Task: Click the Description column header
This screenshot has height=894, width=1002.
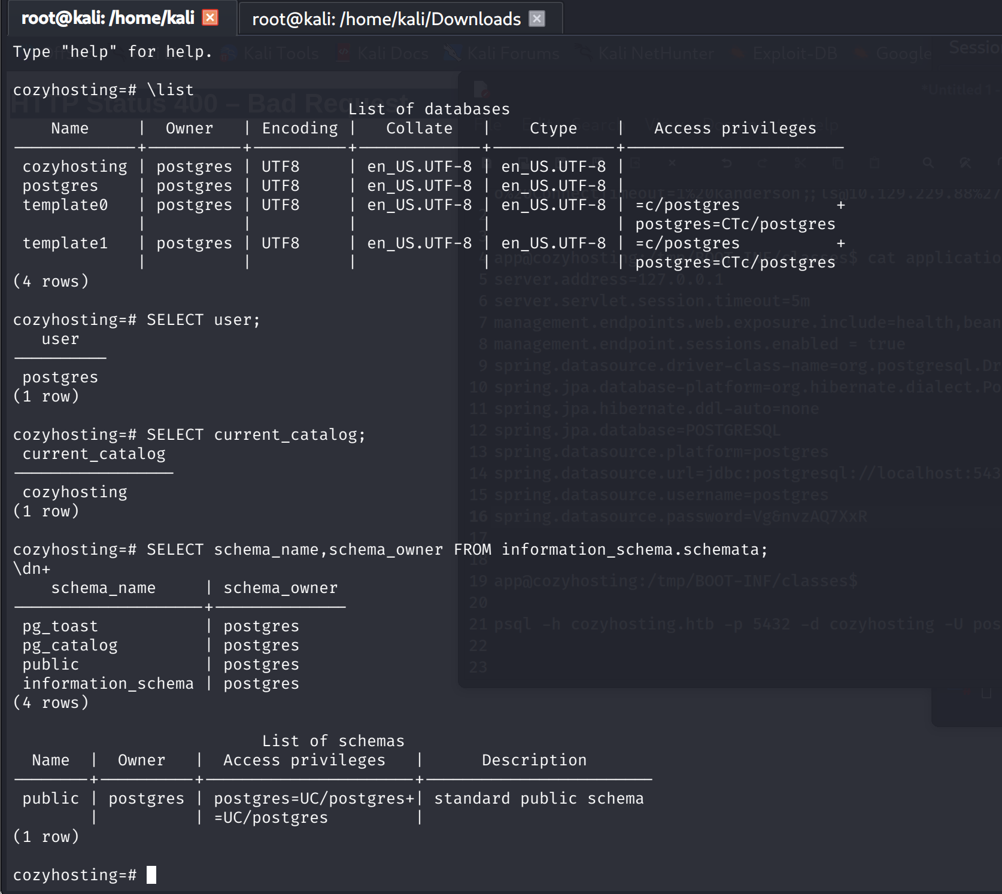Action: coord(535,760)
